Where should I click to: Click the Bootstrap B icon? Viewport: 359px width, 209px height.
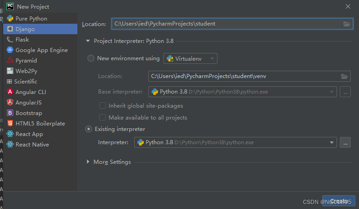(10, 113)
